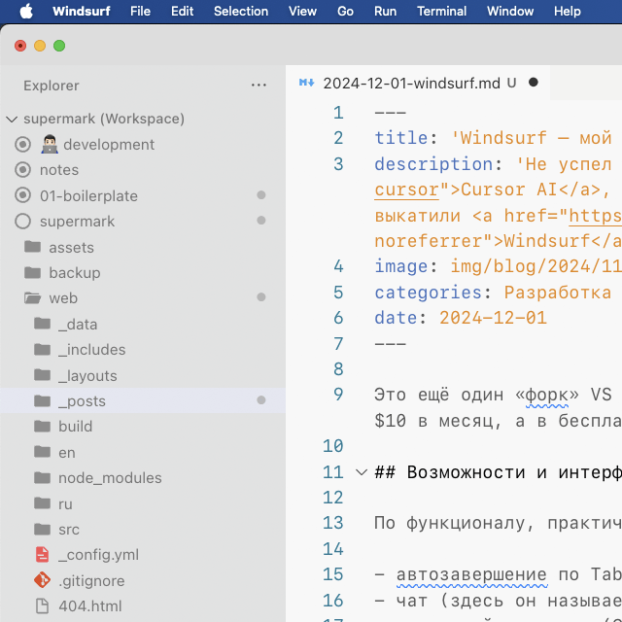
Task: Expand the _layouts folder
Action: tap(143, 375)
